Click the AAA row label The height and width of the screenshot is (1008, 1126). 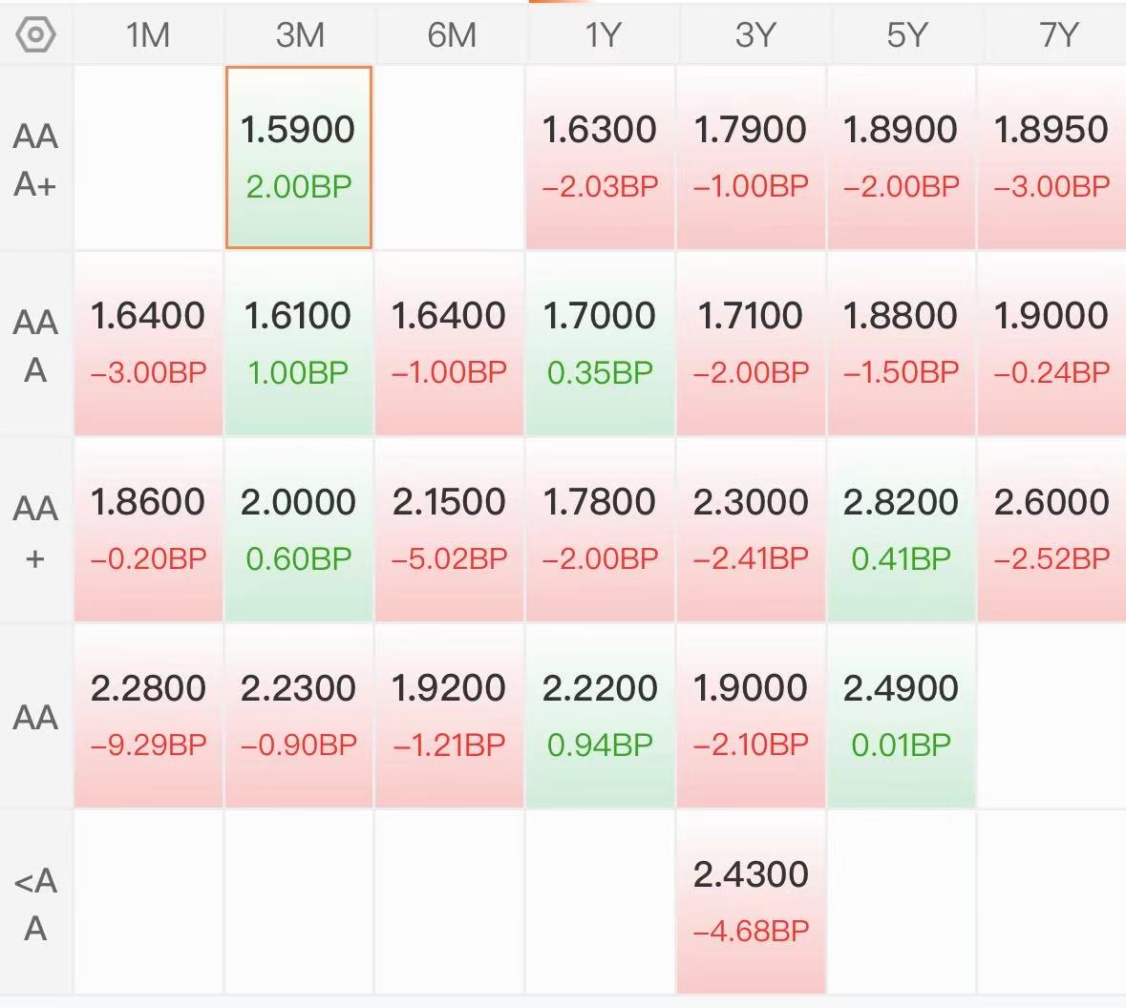(35, 346)
